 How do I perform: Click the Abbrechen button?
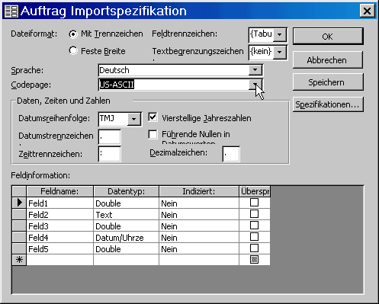(x=328, y=60)
